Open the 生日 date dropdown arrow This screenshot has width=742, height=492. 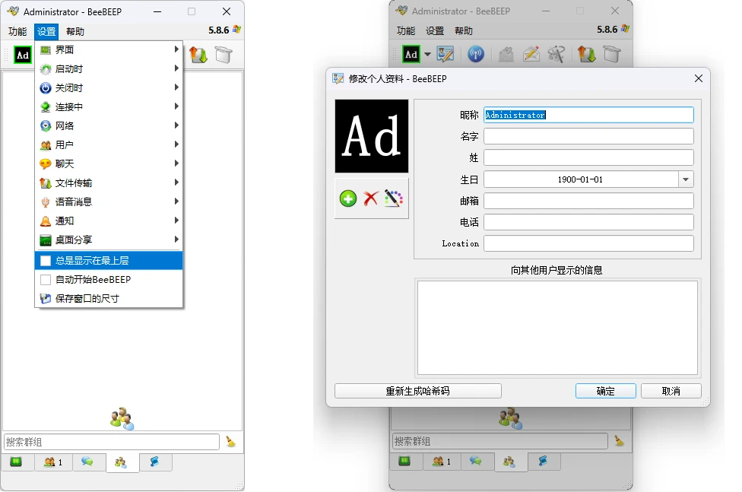[x=686, y=179]
